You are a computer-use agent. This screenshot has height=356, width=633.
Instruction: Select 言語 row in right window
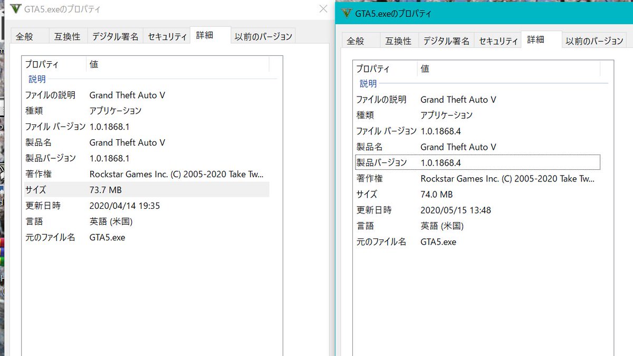coord(477,226)
